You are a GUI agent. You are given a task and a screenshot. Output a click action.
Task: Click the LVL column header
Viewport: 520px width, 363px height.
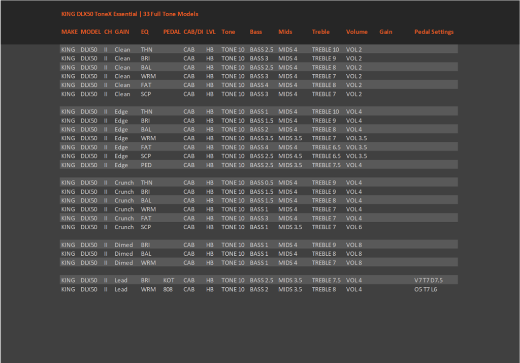(x=211, y=32)
